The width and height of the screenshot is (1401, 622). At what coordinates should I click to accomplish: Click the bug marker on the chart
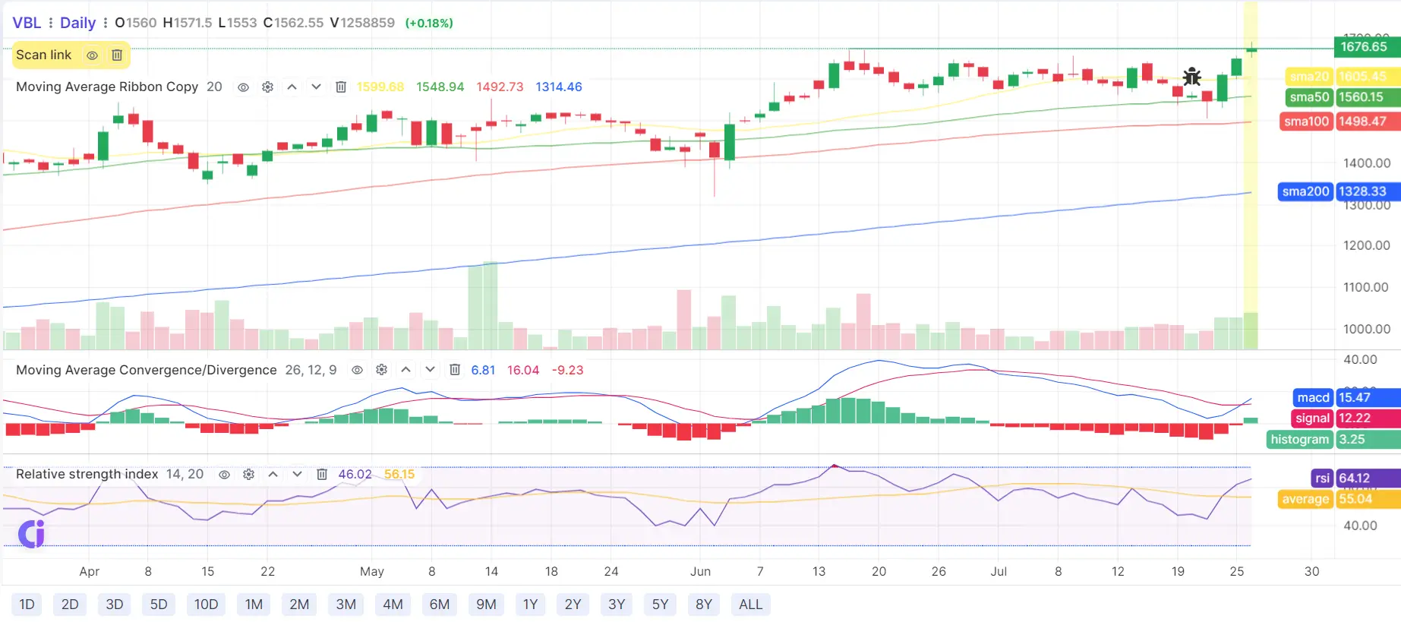pos(1191,77)
